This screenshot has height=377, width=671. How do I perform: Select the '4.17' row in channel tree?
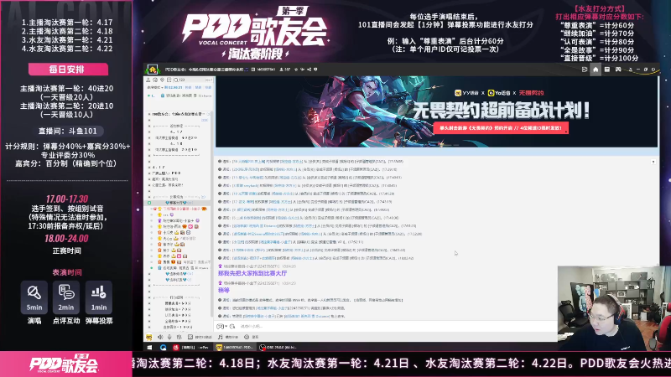click(176, 132)
